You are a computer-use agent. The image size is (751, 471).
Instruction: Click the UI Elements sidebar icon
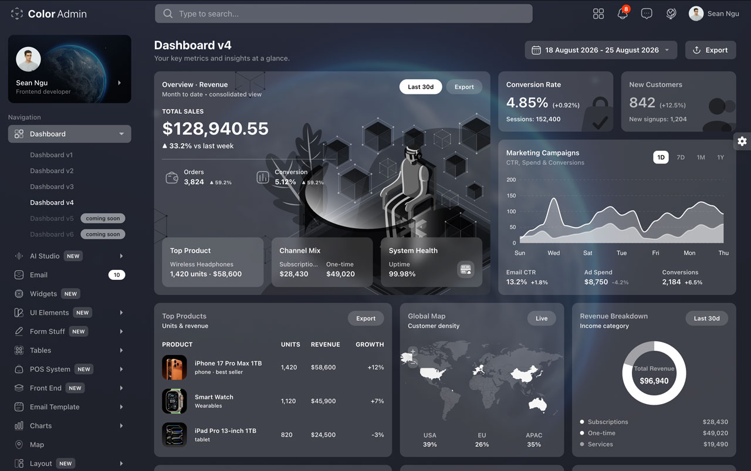click(x=19, y=313)
